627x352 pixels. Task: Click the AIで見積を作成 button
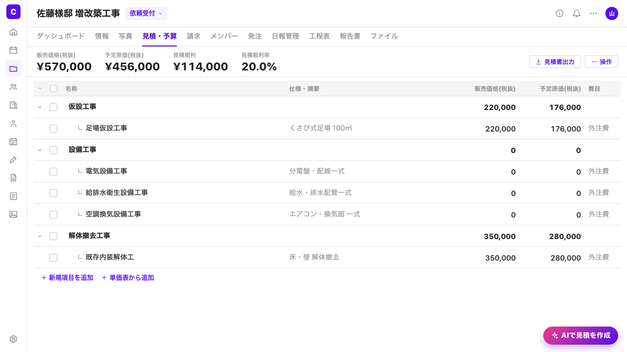tap(580, 335)
